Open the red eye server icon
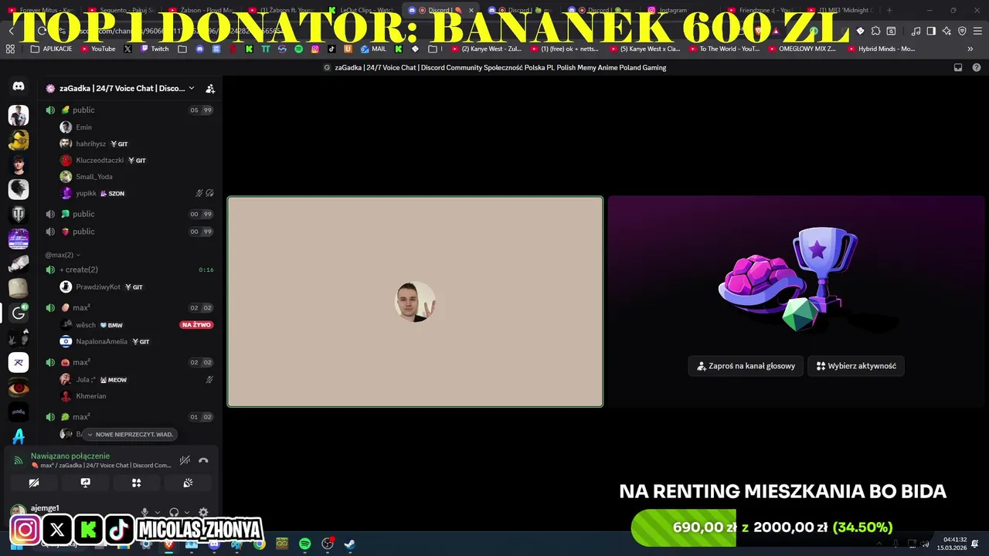 click(19, 387)
